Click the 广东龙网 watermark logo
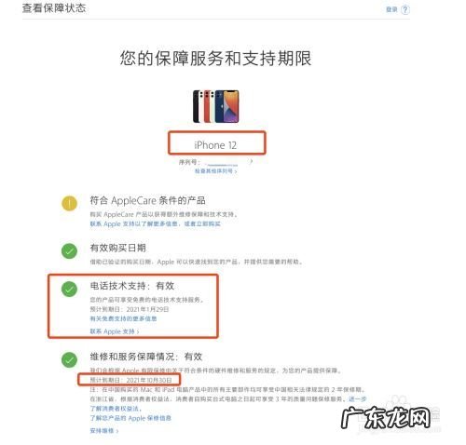The image size is (466, 445). point(386,418)
